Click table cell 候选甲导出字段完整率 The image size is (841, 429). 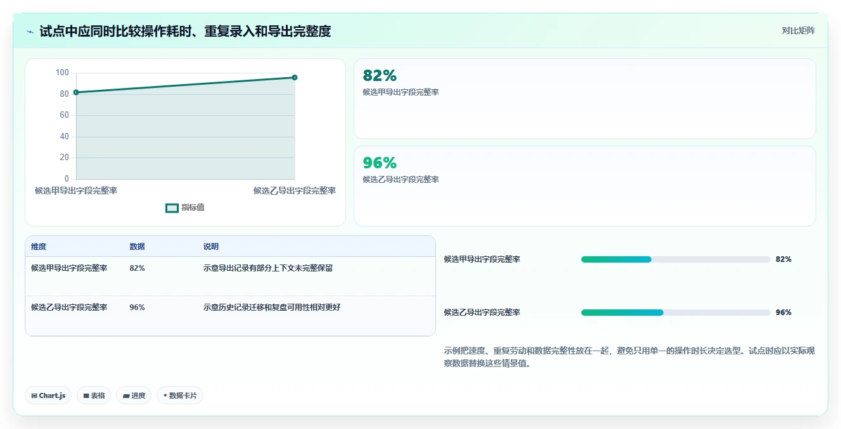[x=69, y=268]
